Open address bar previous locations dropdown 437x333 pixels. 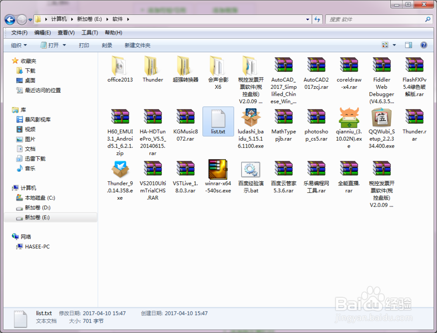click(x=307, y=19)
